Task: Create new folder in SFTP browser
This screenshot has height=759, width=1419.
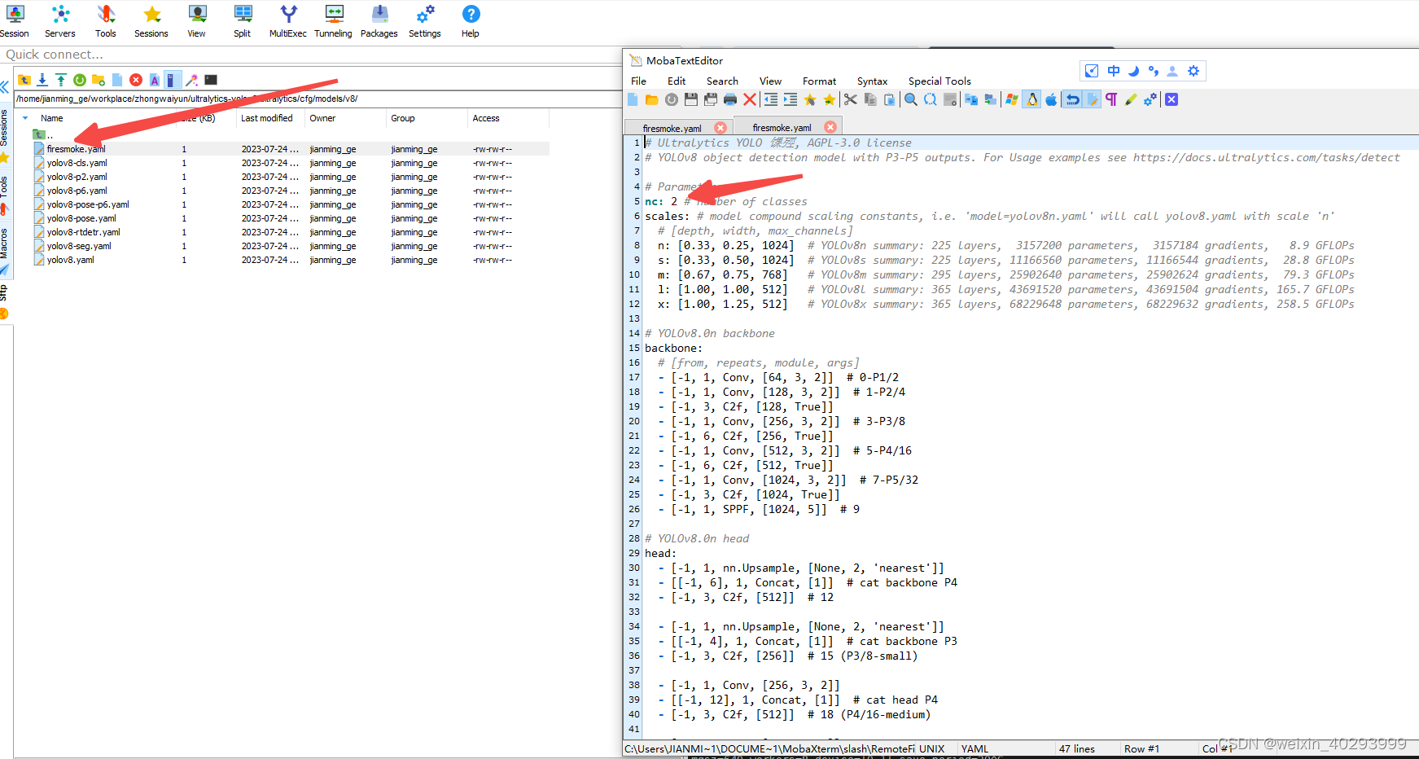Action: click(99, 80)
